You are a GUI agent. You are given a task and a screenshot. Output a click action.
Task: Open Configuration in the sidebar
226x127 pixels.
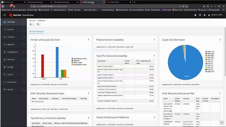click(14, 52)
